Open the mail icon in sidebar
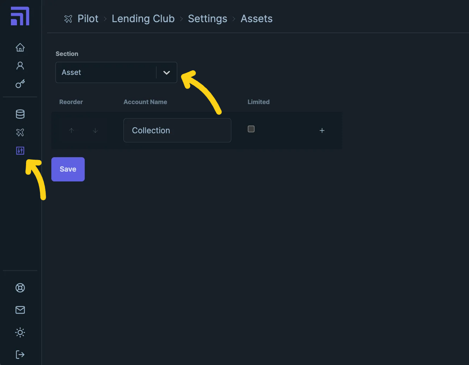The height and width of the screenshot is (365, 469). click(20, 310)
